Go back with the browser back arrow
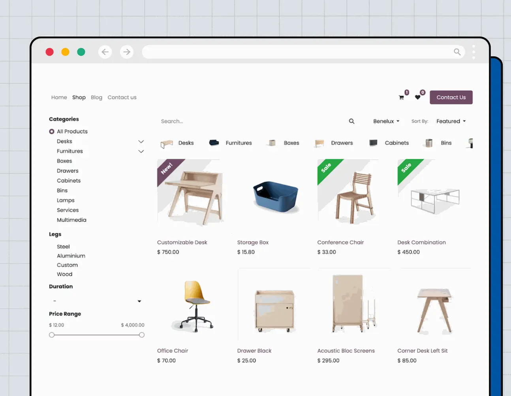 click(105, 52)
